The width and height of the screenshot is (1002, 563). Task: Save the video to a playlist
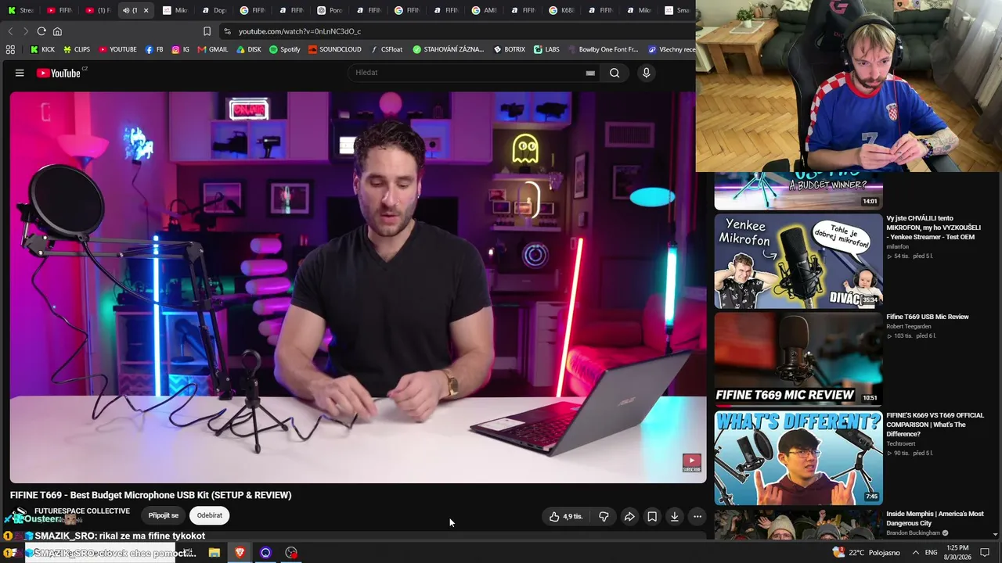[x=652, y=516]
